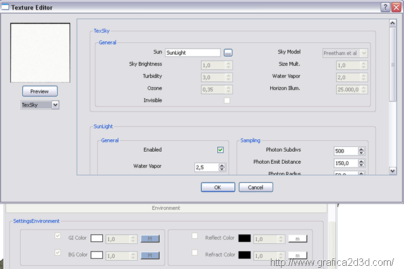Click the Sun name input field
The width and height of the screenshot is (404, 269).
[x=193, y=53]
